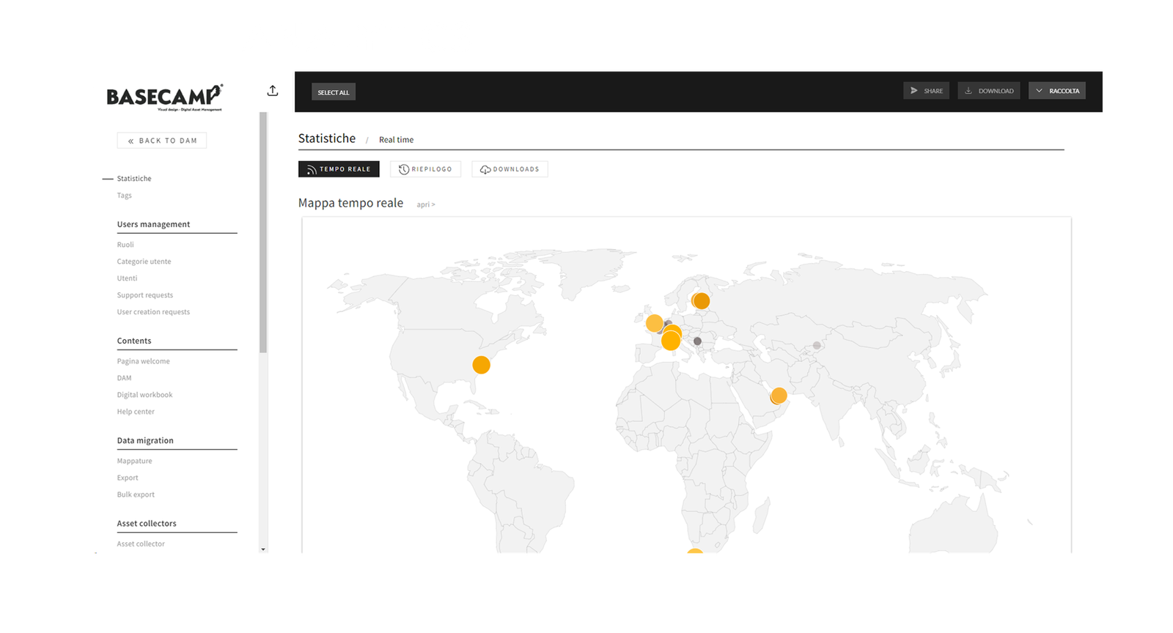Click the orange marker on Arabian Peninsula
The image size is (1173, 633).
(x=779, y=396)
